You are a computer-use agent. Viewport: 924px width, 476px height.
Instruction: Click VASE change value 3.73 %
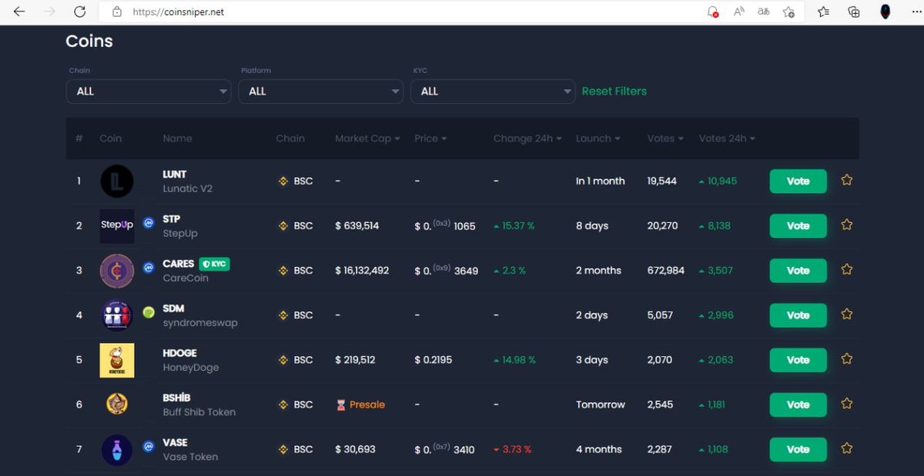pyautogui.click(x=512, y=449)
